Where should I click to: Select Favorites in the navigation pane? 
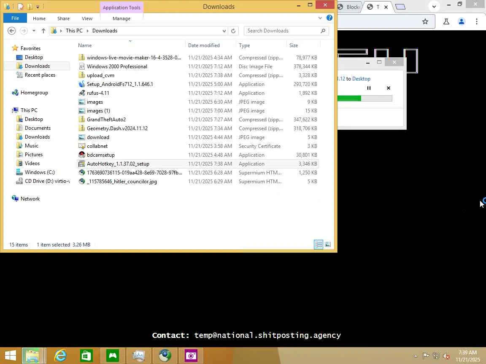30,48
